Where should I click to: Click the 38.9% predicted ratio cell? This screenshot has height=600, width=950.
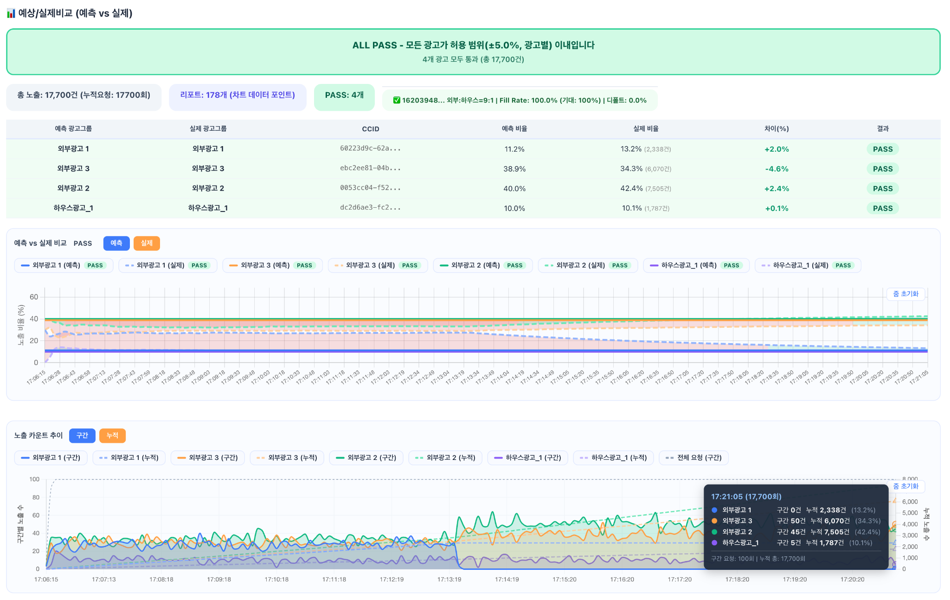pyautogui.click(x=514, y=169)
